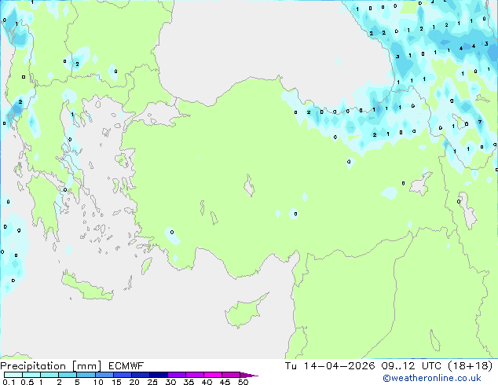The height and width of the screenshot is (385, 498).
Task: Select the 5–10 mm legend color swatch
Action: (x=86, y=375)
